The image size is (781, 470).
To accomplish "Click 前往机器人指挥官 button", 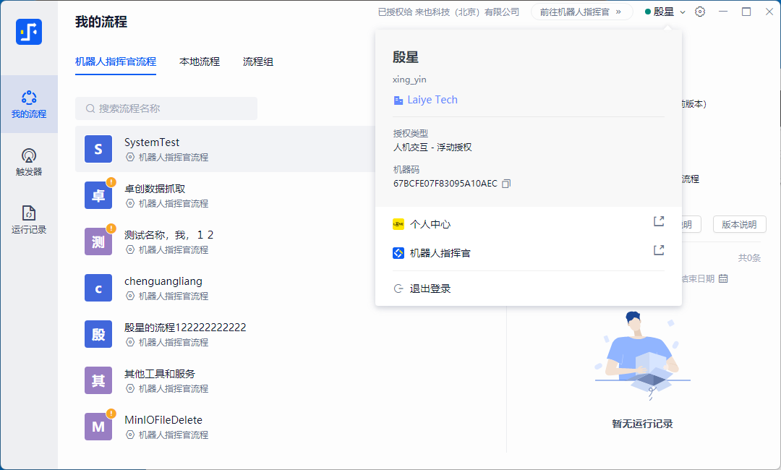I will [581, 12].
